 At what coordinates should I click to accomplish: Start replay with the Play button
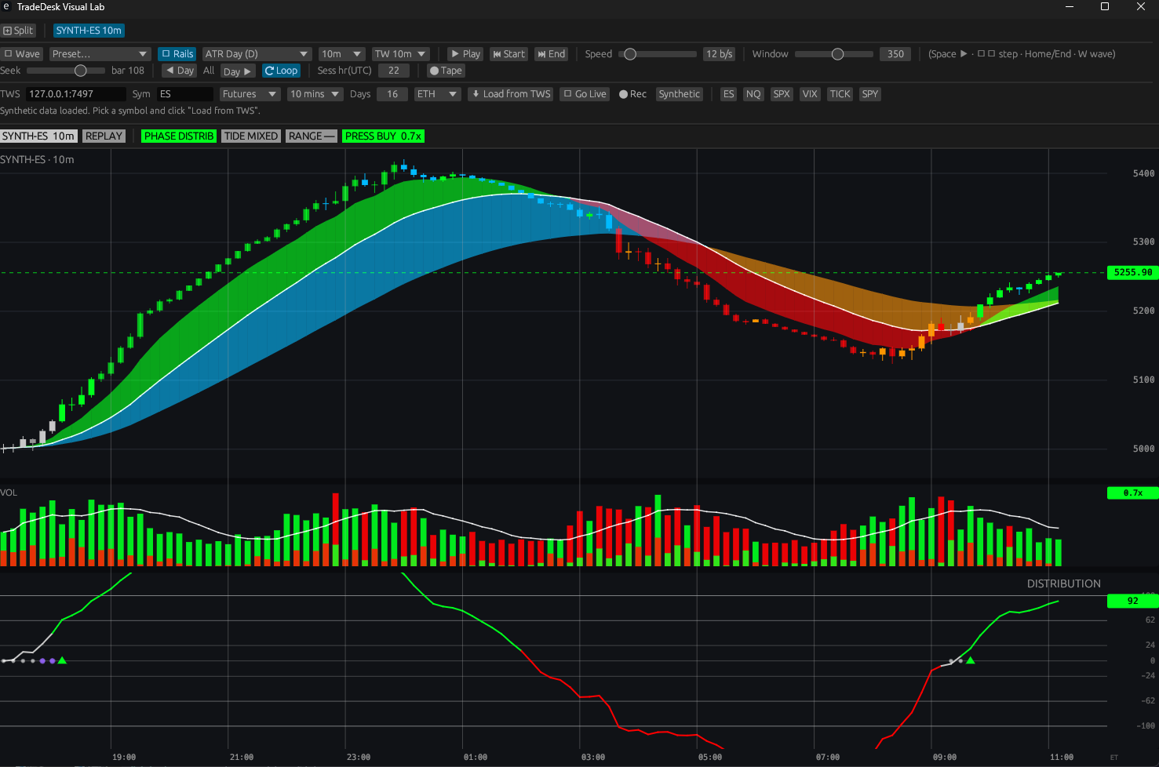[x=465, y=54]
